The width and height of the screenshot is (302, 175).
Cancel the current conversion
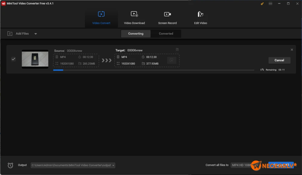click(x=279, y=60)
